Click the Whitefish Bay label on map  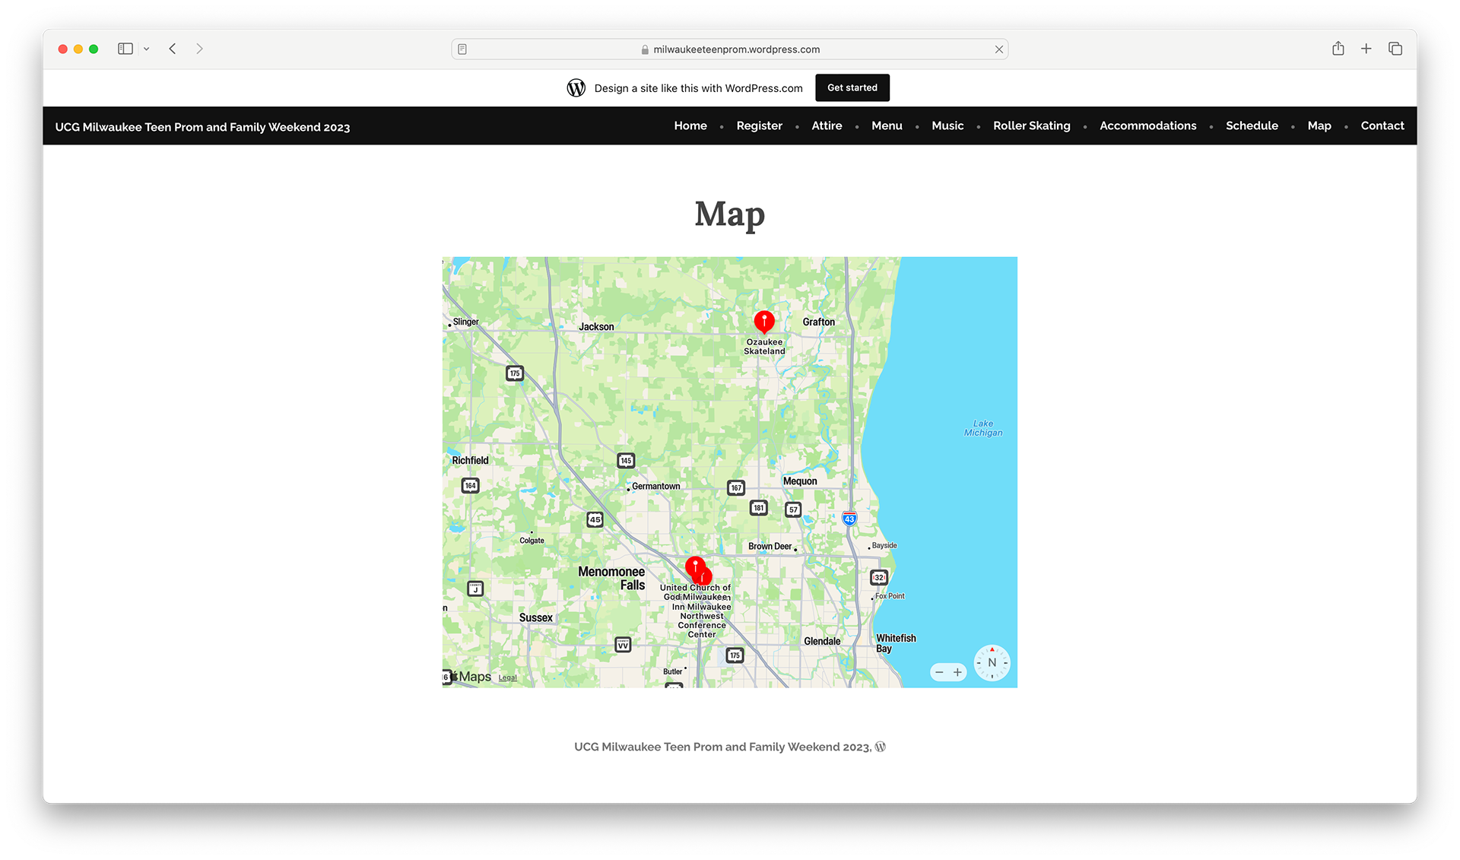click(896, 643)
